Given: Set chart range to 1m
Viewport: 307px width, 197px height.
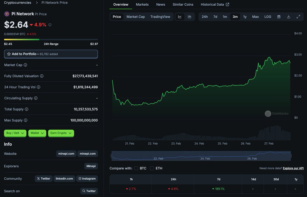Looking at the screenshot, I should point(225,17).
